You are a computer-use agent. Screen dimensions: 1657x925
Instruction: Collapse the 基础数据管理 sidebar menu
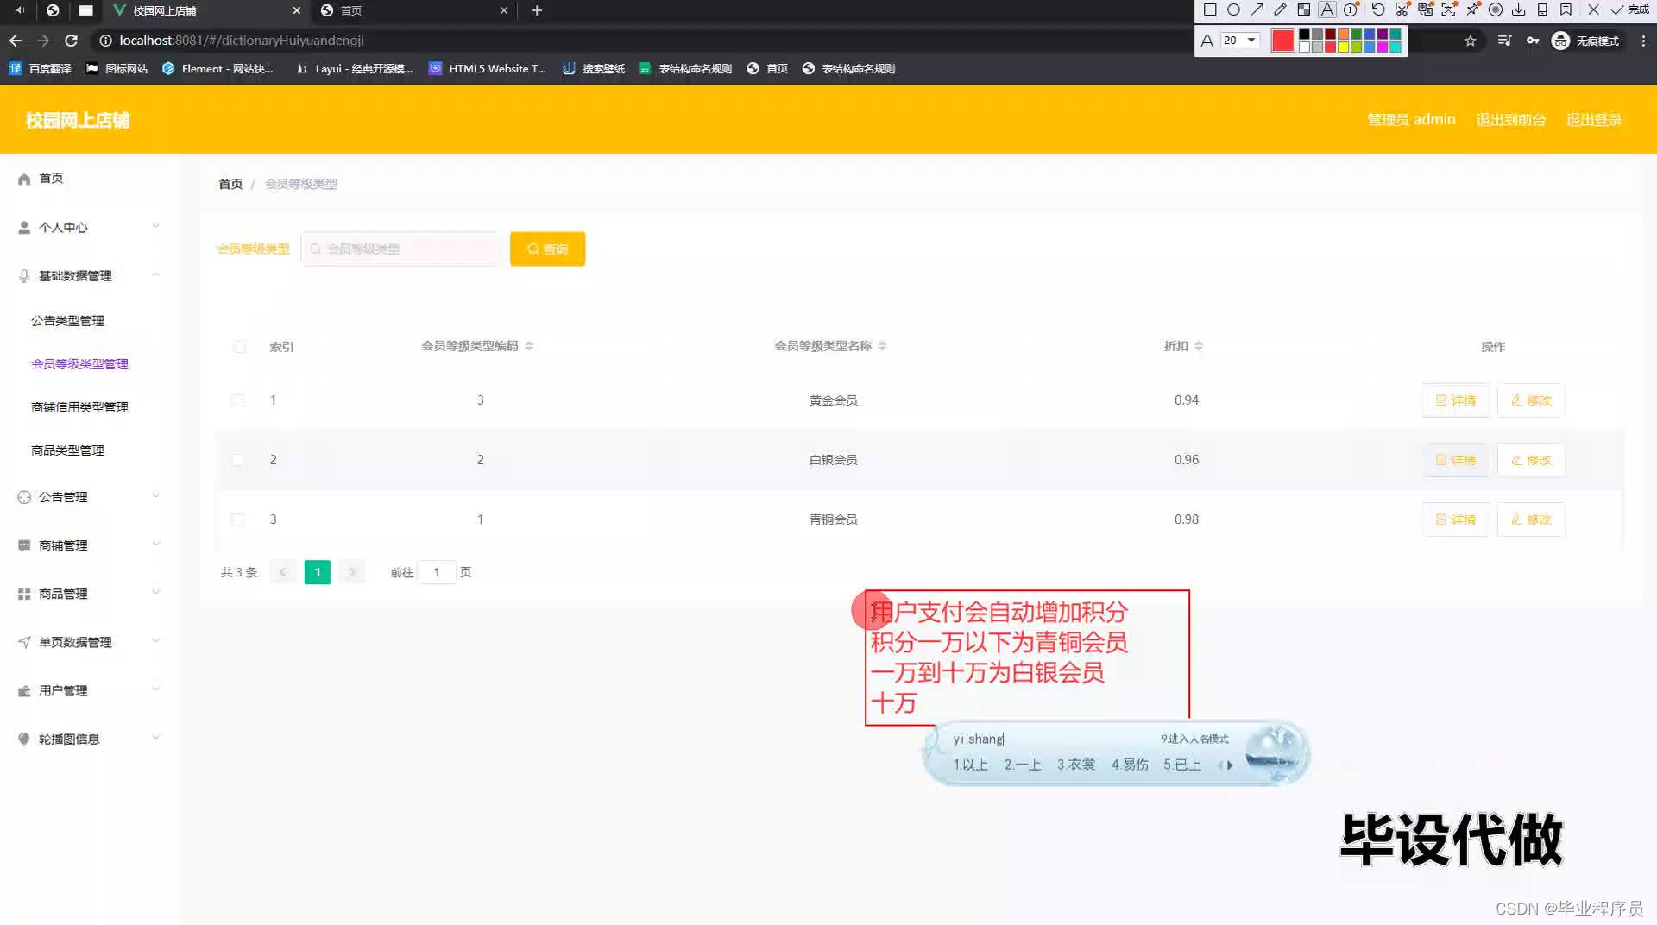pyautogui.click(x=90, y=275)
